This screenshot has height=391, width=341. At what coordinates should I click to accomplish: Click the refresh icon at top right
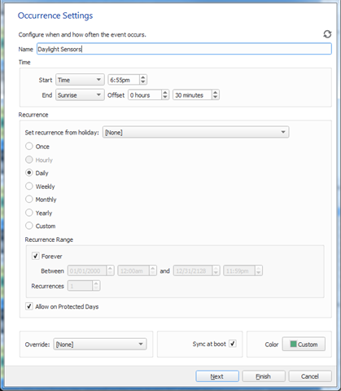pyautogui.click(x=327, y=34)
